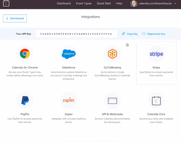Select the PayPal integration title
Image resolution: width=181 pixels, height=142 pixels.
(25, 114)
